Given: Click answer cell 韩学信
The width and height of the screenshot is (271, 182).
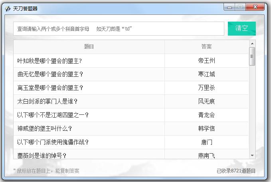Looking at the screenshot, I should click(206, 128).
